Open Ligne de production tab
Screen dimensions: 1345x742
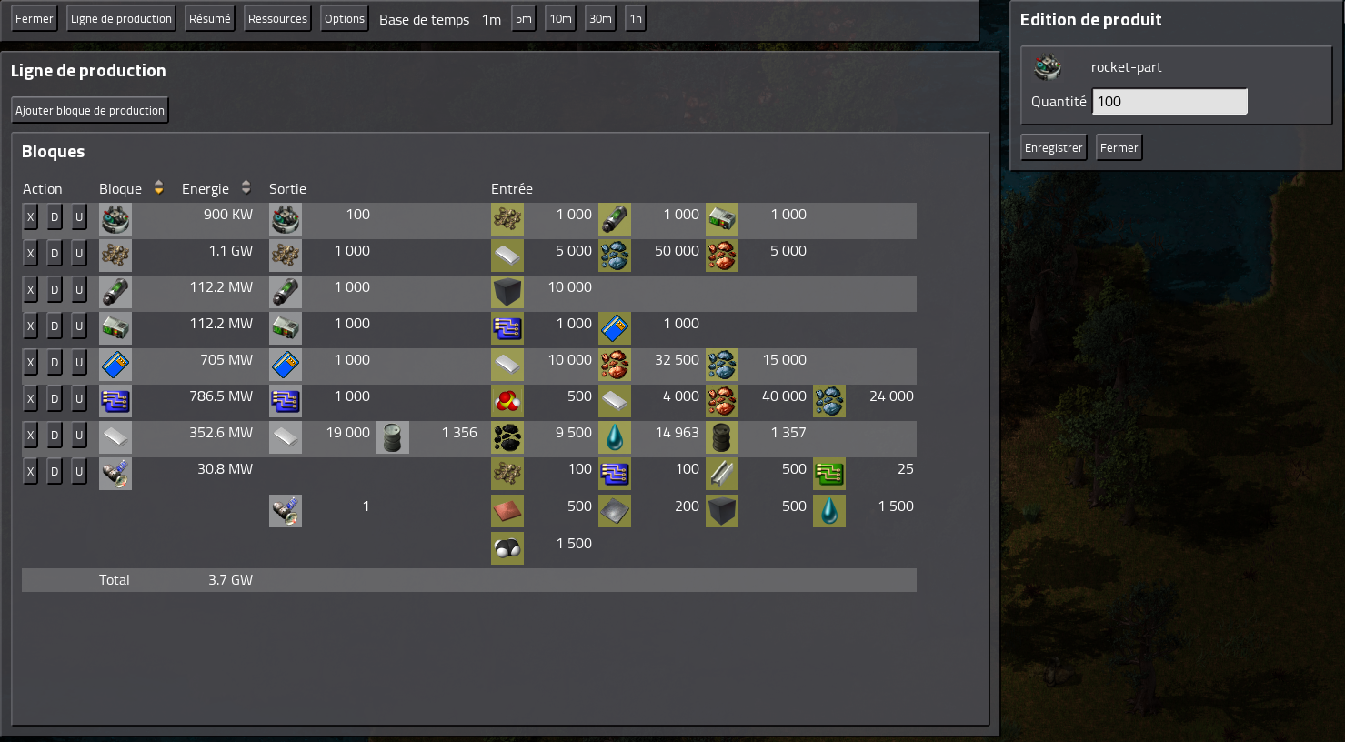121,19
